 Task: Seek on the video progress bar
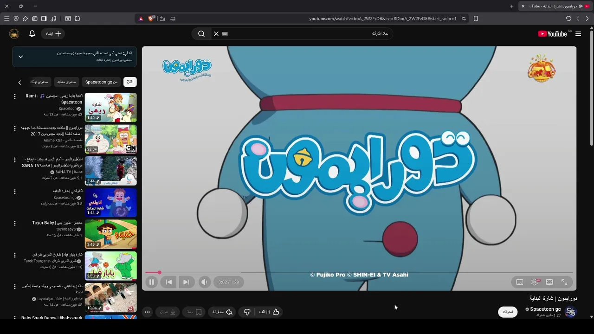[359, 272]
